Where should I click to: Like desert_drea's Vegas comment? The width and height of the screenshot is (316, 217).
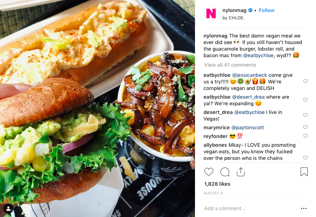click(305, 115)
